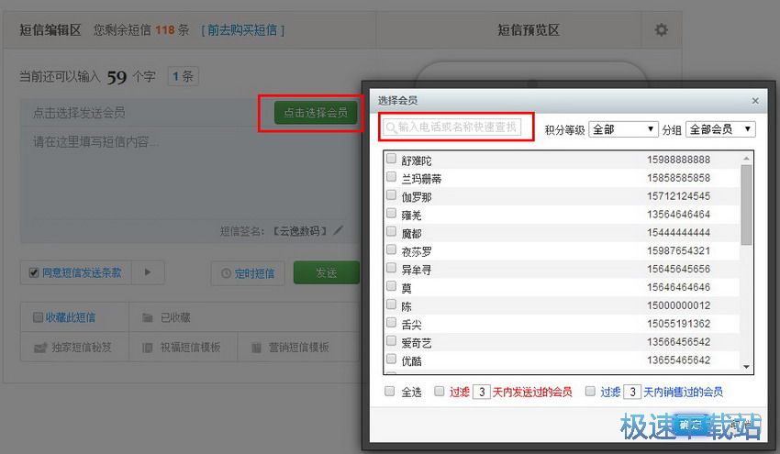Click the play arrow next to SMS terms
Image resolution: width=780 pixels, height=454 pixels.
pos(148,272)
